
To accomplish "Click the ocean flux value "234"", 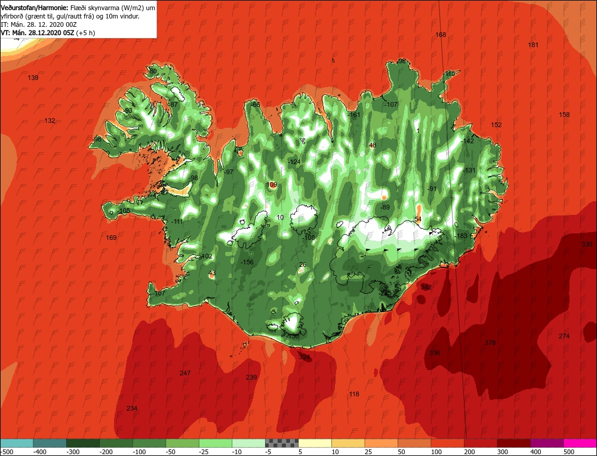I will [x=132, y=408].
